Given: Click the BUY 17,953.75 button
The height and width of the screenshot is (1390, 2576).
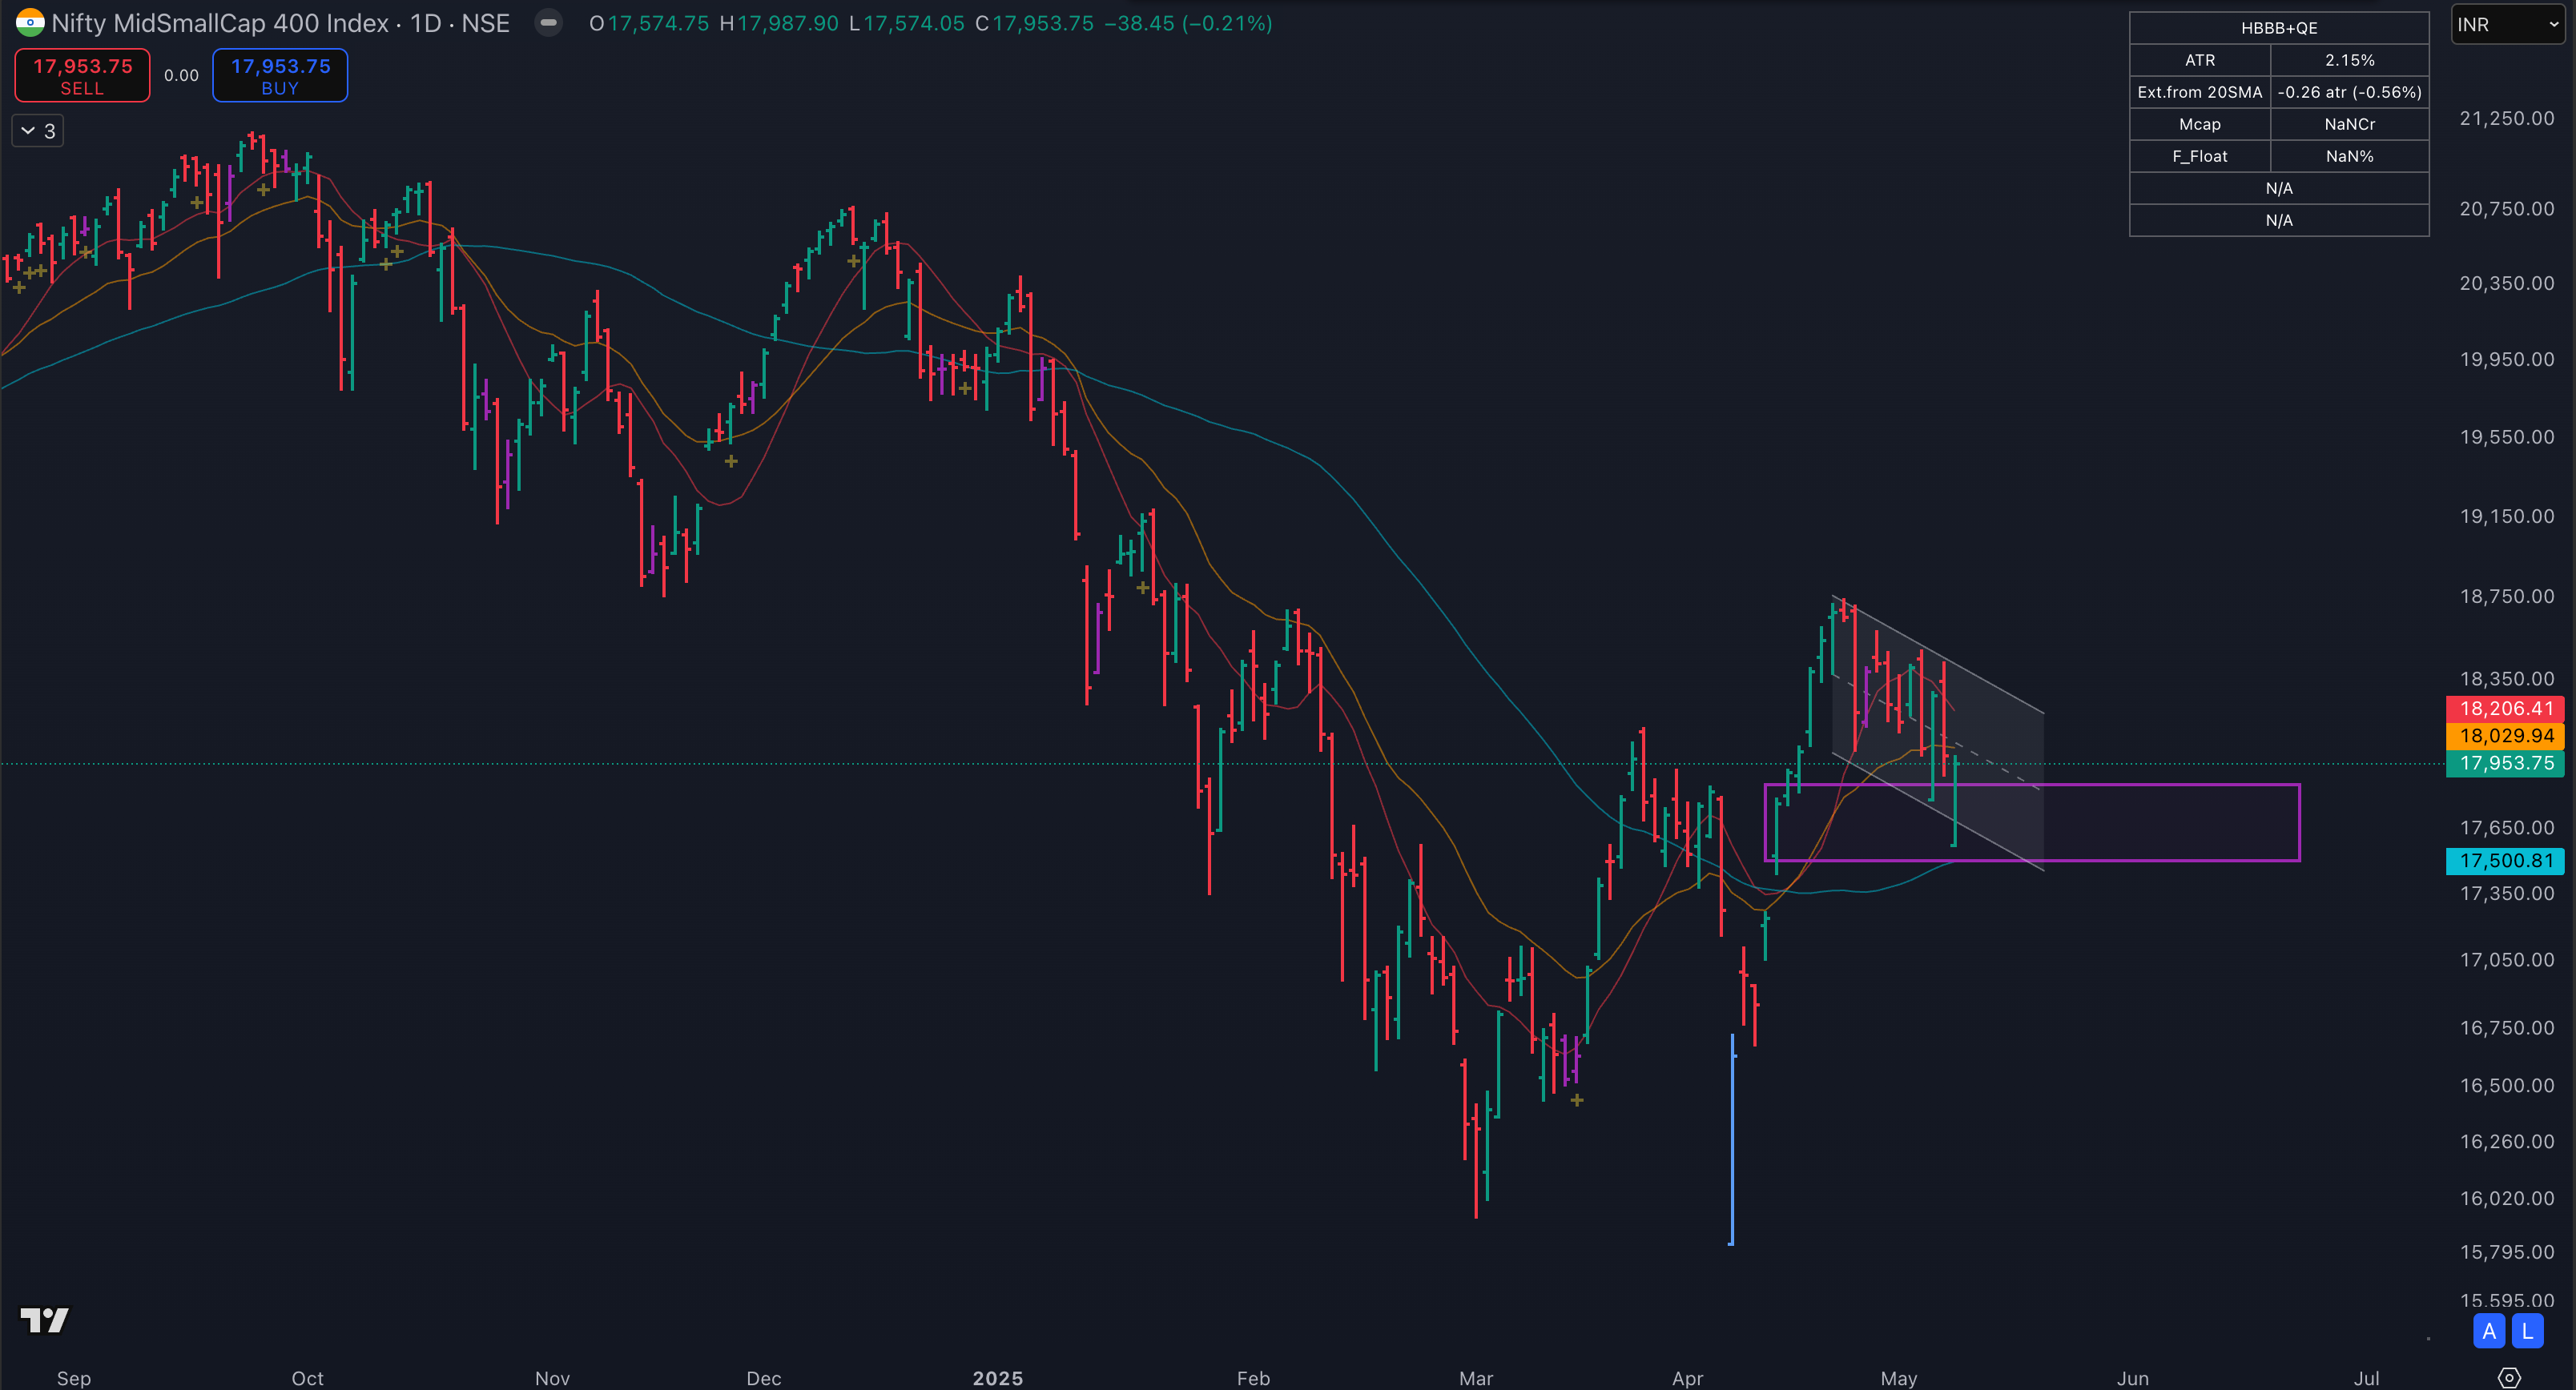Looking at the screenshot, I should coord(280,75).
